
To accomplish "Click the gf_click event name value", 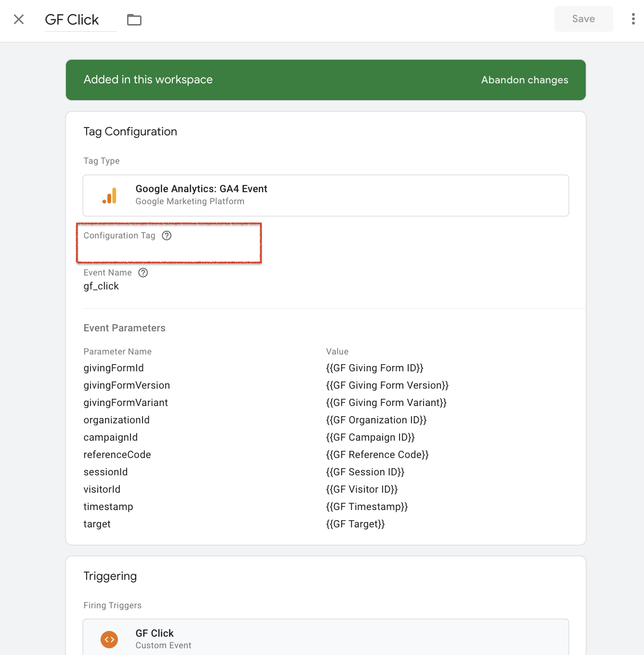I will point(101,286).
